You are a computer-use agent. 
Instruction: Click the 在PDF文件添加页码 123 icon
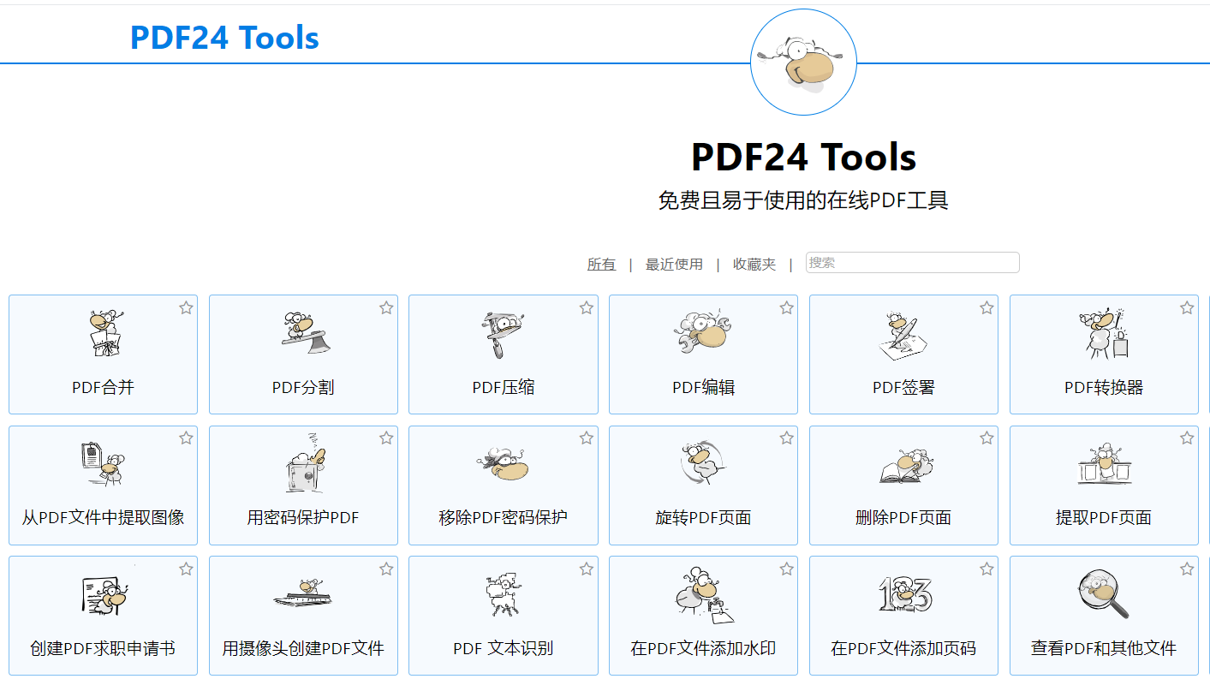[x=905, y=594]
